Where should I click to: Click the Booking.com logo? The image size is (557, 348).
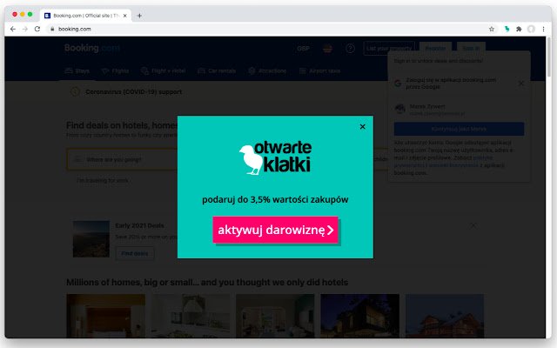point(92,48)
